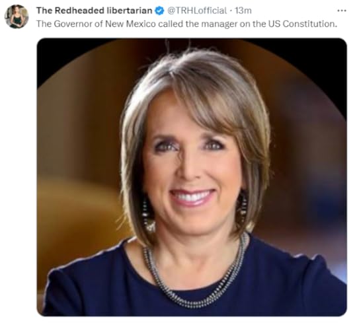Click the blue verified checkmark badge
This screenshot has height=323, width=357.
point(159,11)
